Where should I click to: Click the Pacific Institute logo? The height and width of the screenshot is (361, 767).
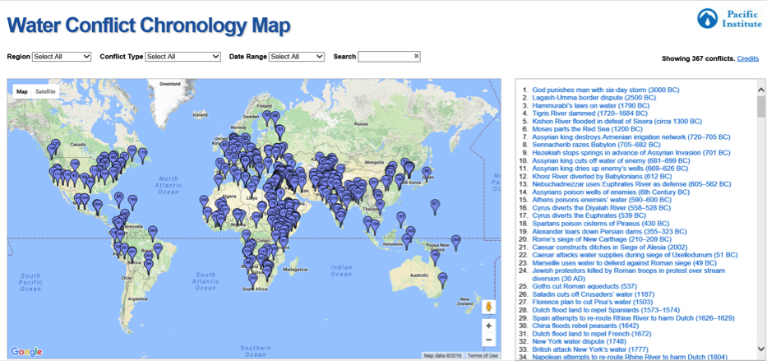pyautogui.click(x=729, y=18)
